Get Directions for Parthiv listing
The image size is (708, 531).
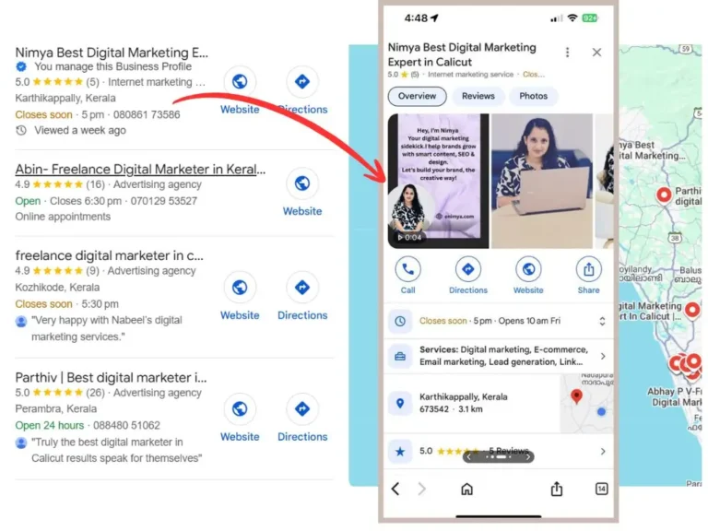[302, 408]
